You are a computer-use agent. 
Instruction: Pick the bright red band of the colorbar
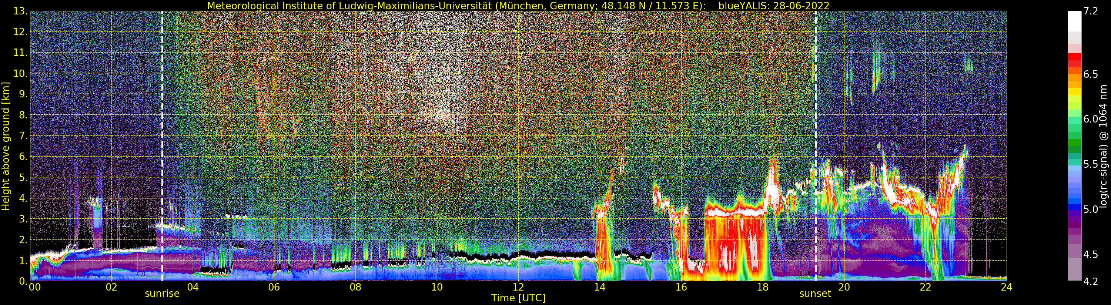tap(1074, 57)
